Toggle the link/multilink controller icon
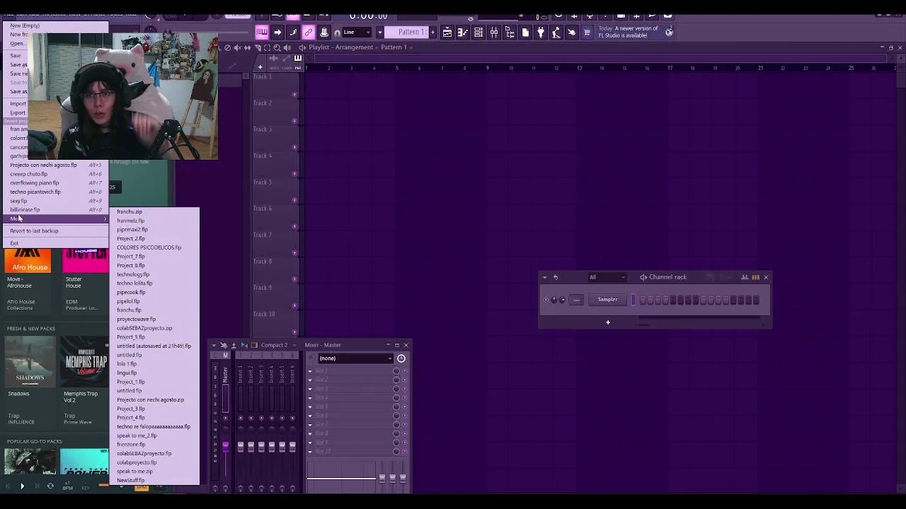The height and width of the screenshot is (509, 906). pyautogui.click(x=309, y=32)
